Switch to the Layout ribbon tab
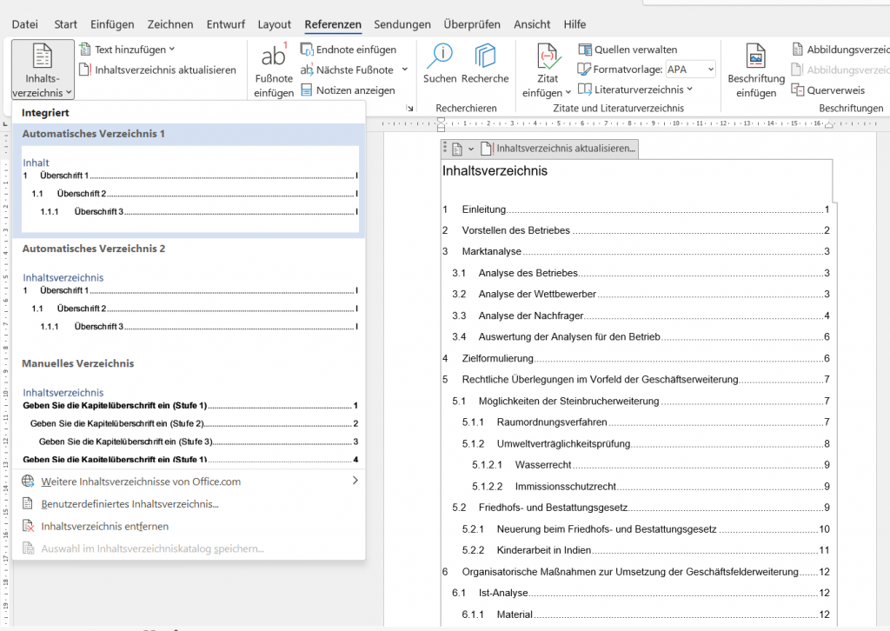This screenshot has width=890, height=631. point(274,24)
